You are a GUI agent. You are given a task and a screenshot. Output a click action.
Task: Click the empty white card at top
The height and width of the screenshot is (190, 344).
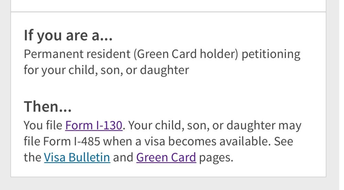(x=168, y=5)
